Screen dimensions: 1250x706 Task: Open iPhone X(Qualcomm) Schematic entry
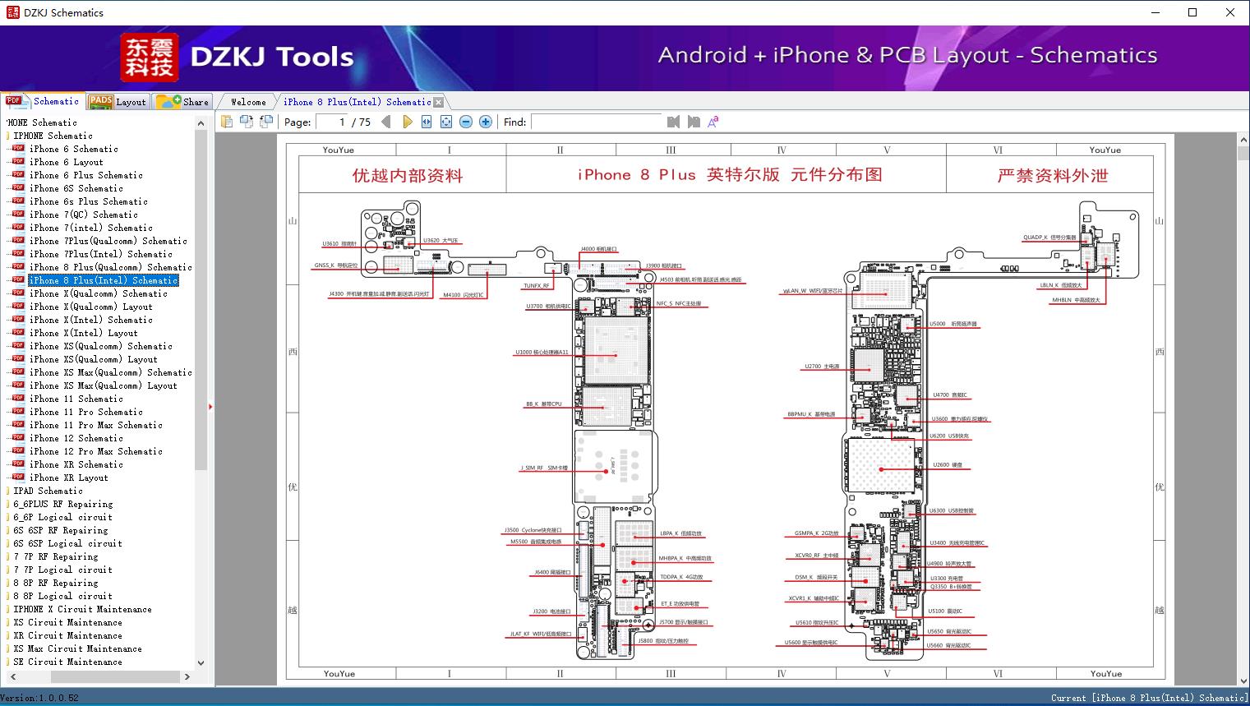98,293
